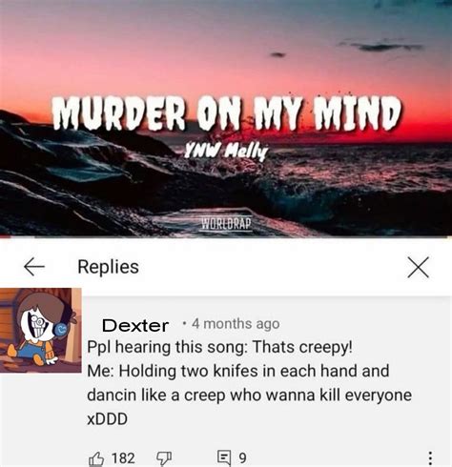Tap the Murder On My Mind video
The image size is (452, 467).
[x=226, y=118]
